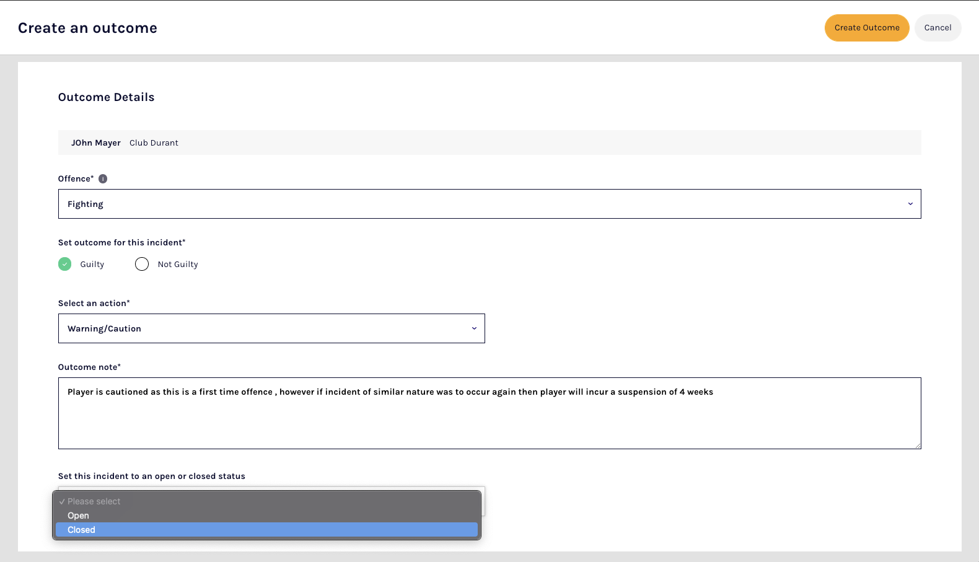979x562 pixels.
Task: Click the Not Guilty label text
Action: pos(178,265)
